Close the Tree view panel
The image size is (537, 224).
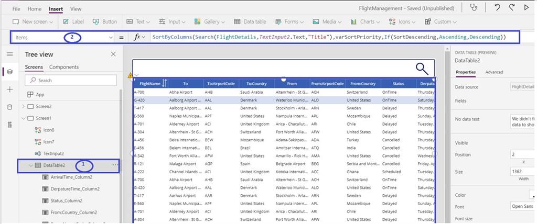113,54
